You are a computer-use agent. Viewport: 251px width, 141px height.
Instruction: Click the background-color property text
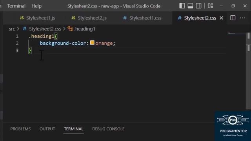tap(63, 43)
